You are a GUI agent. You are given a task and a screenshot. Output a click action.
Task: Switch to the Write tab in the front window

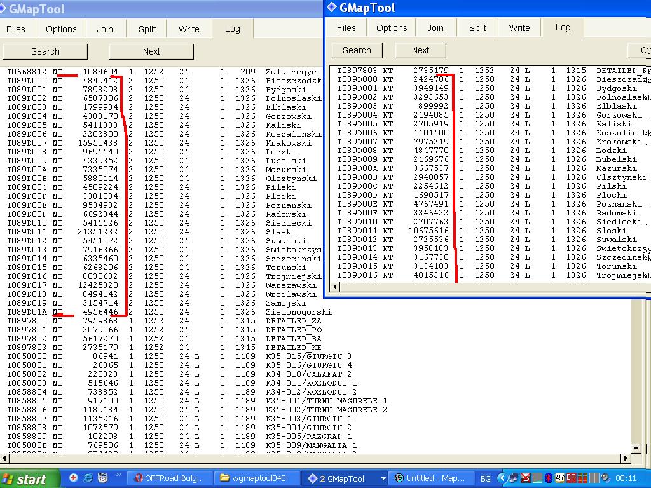coord(519,28)
